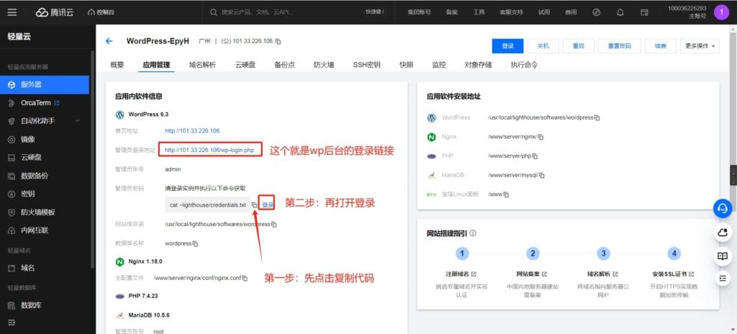
Task: Copy the /www/server/mysql/ path
Action: (542, 175)
